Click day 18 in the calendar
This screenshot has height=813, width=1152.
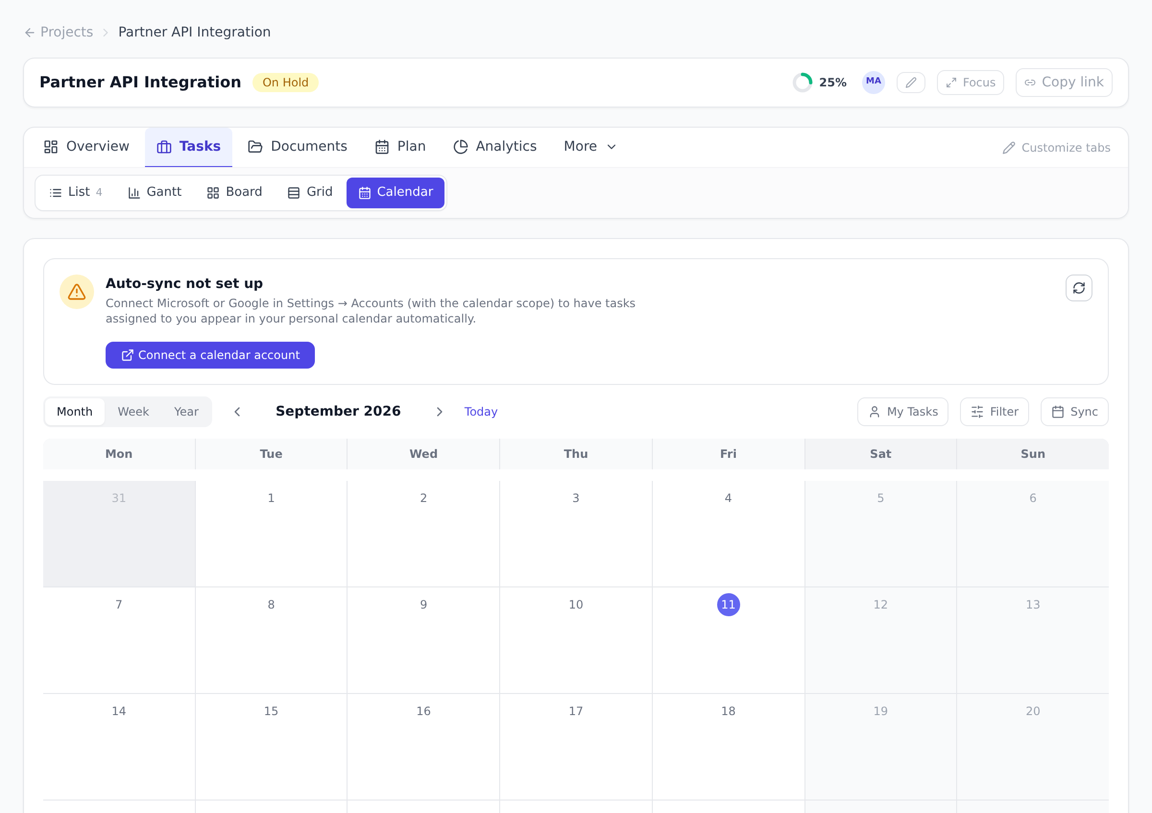tap(728, 746)
